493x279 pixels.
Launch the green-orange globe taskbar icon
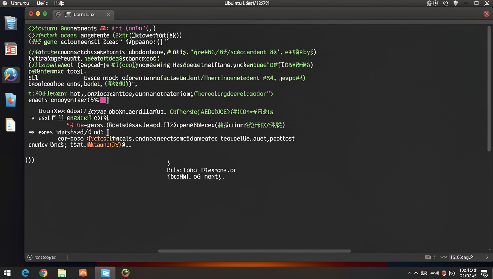tap(125, 273)
